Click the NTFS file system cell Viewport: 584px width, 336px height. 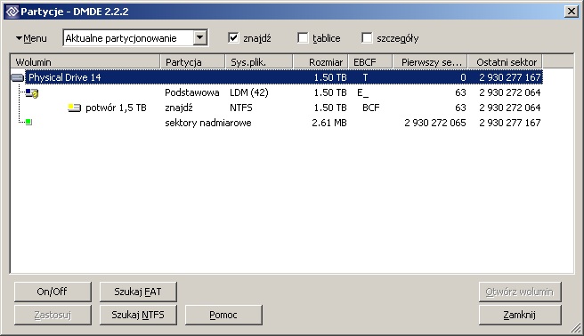click(x=241, y=108)
